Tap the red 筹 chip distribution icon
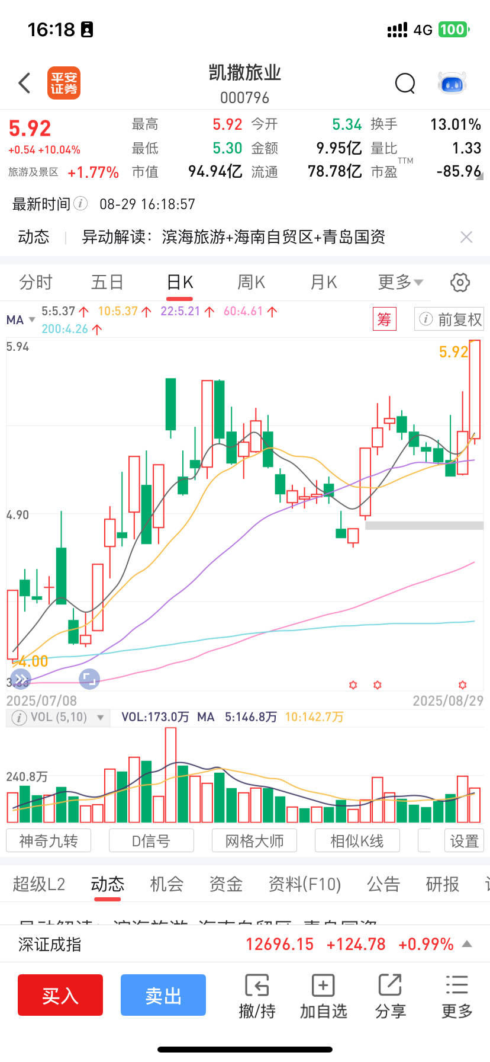 pos(384,319)
